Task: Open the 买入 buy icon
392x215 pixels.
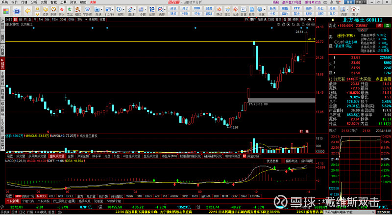Action: pyautogui.click(x=62, y=11)
